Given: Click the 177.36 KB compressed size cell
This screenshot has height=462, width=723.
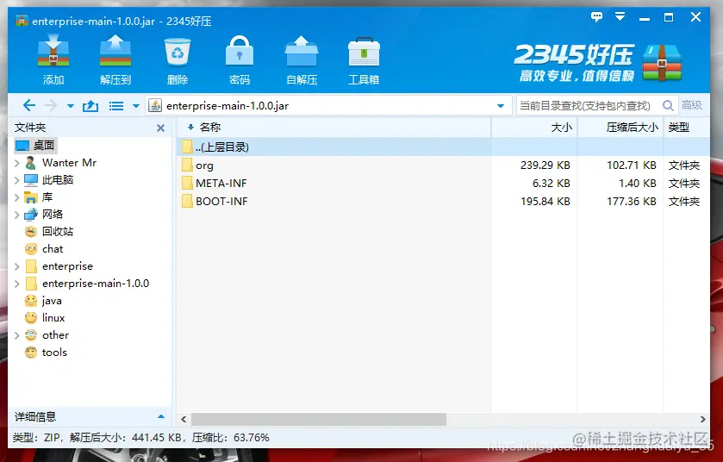Looking at the screenshot, I should (632, 201).
